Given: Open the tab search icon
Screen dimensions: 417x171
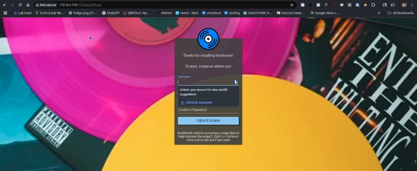Looking at the screenshot, I should point(385,5).
